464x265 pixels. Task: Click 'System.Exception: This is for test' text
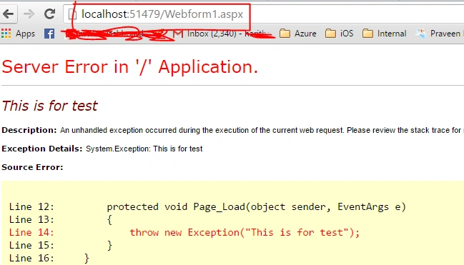coord(144,149)
